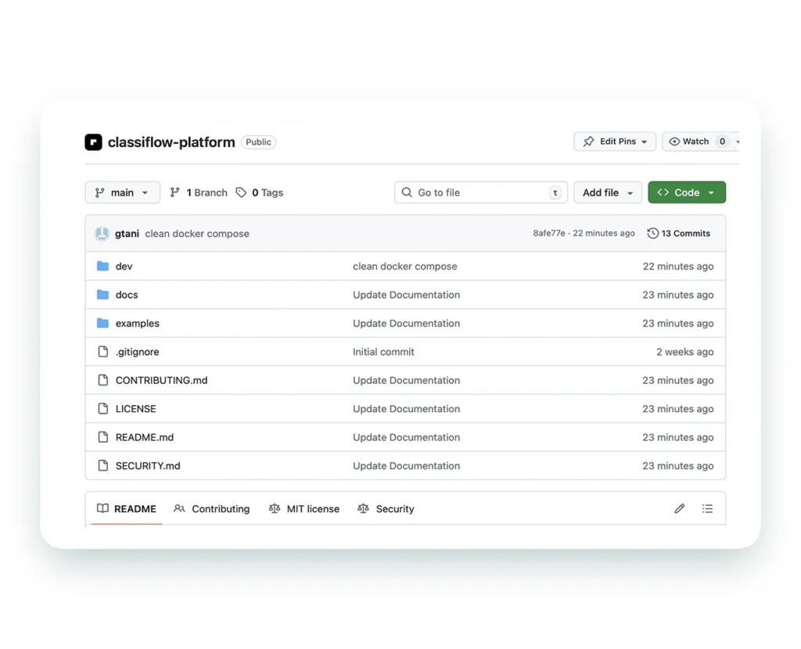
Task: Click the pencil edit README icon
Action: point(679,509)
